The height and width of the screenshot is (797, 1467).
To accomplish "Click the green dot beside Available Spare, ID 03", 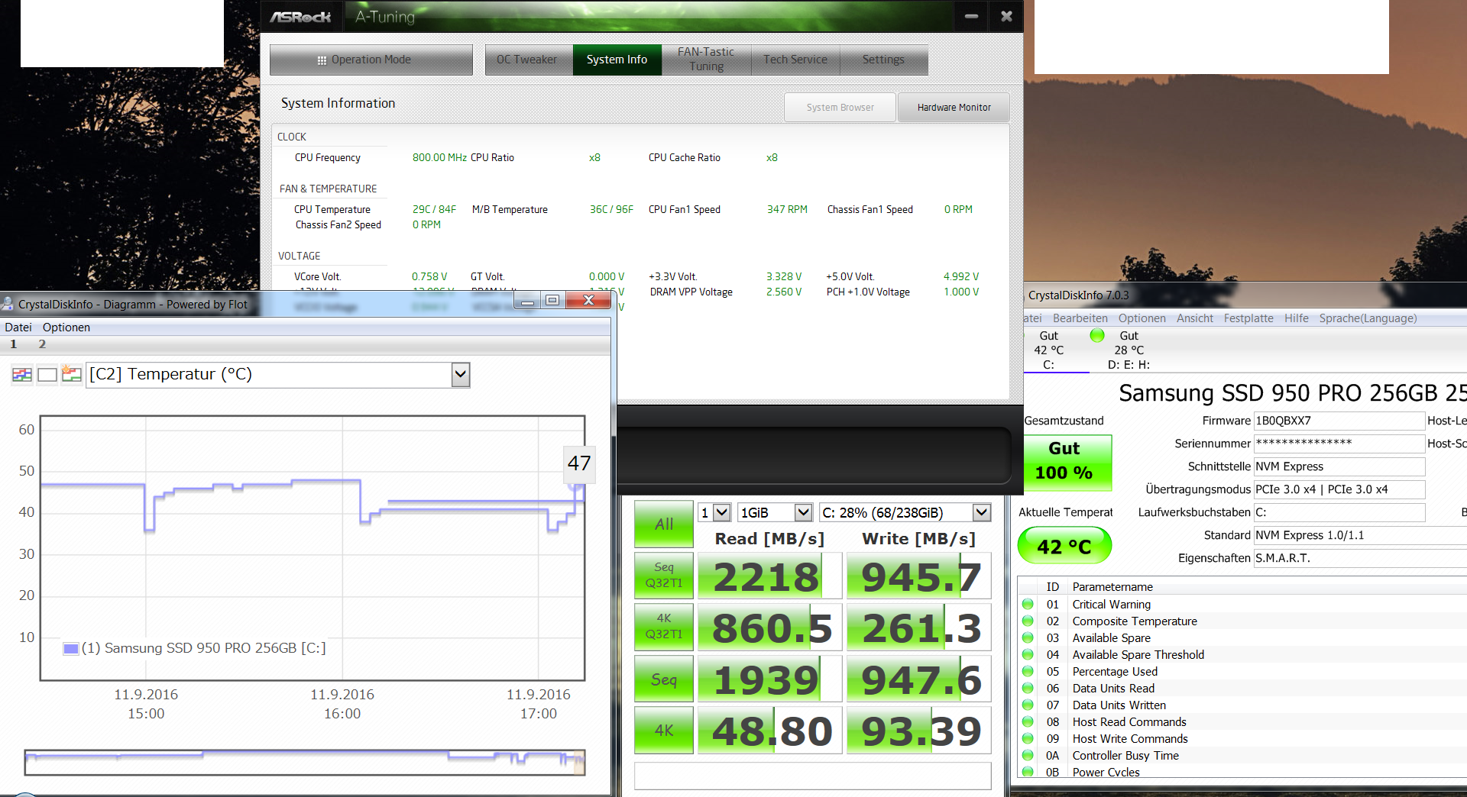I will tap(1028, 637).
